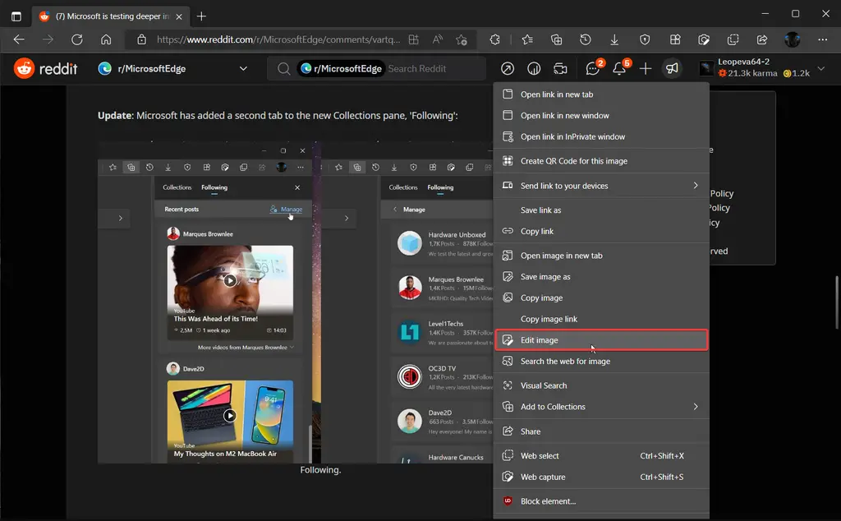The height and width of the screenshot is (521, 841).
Task: Click the Reddit logo home link
Action: [x=46, y=69]
